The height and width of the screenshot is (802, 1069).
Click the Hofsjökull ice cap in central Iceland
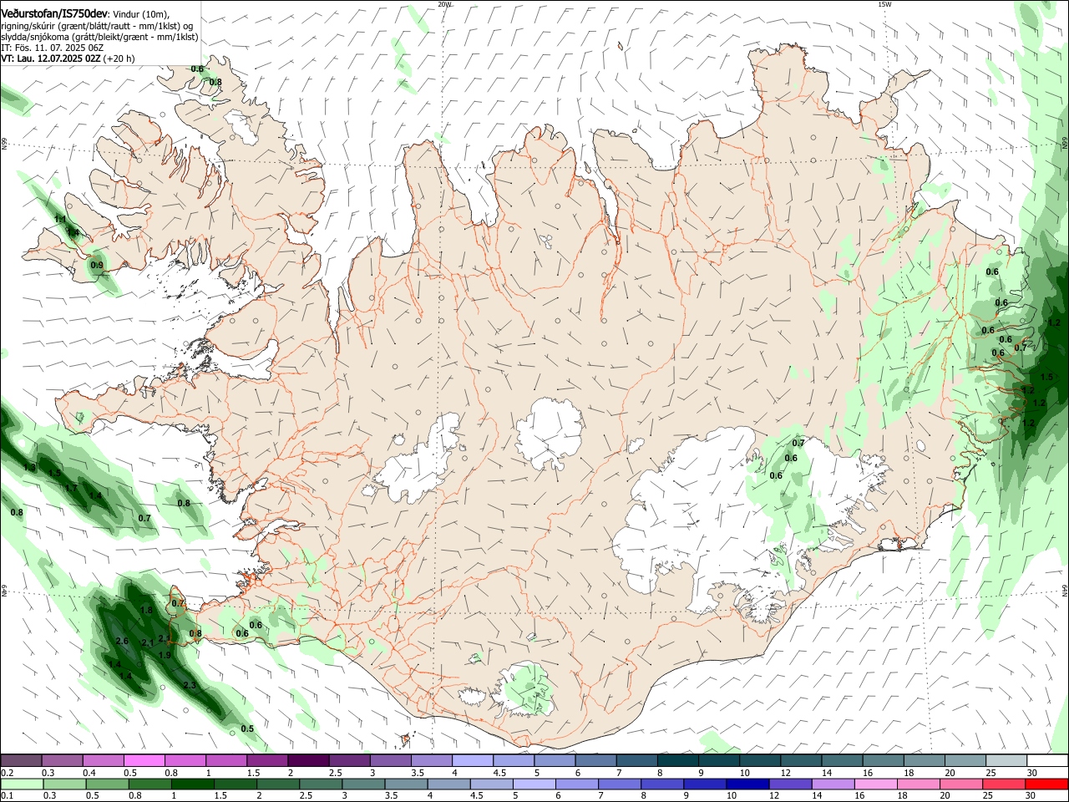point(550,433)
